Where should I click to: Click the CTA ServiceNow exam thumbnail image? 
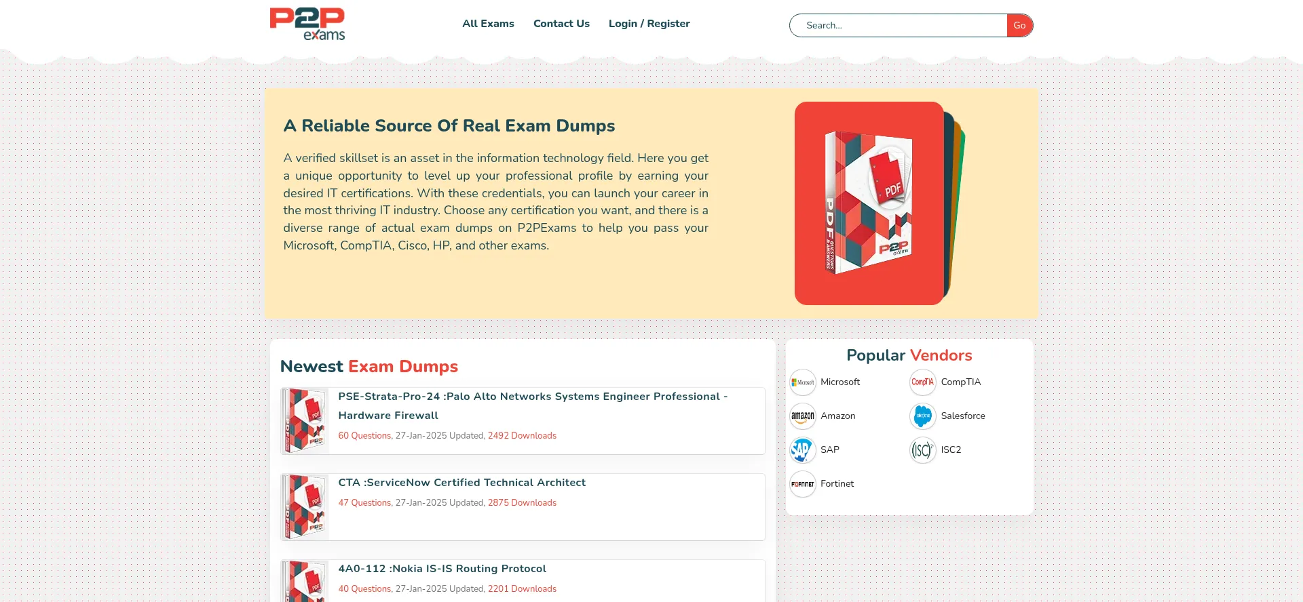pos(305,507)
